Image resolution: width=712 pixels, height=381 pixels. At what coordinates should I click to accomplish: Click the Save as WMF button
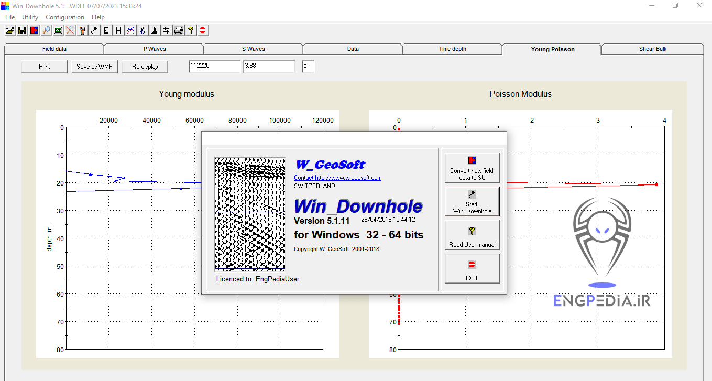[x=94, y=66]
